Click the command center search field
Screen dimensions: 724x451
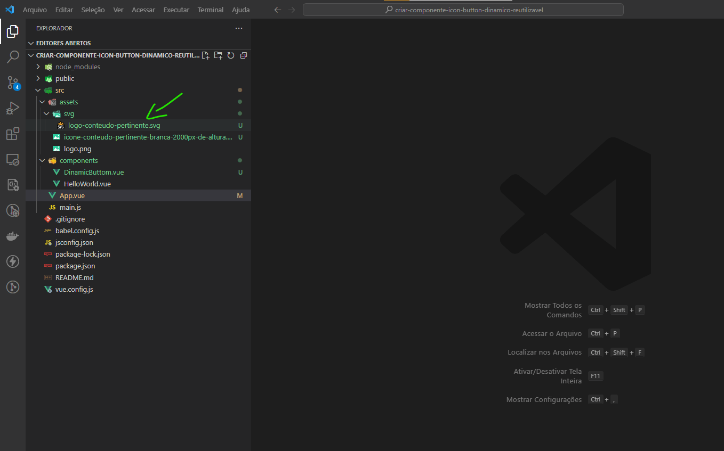[463, 10]
